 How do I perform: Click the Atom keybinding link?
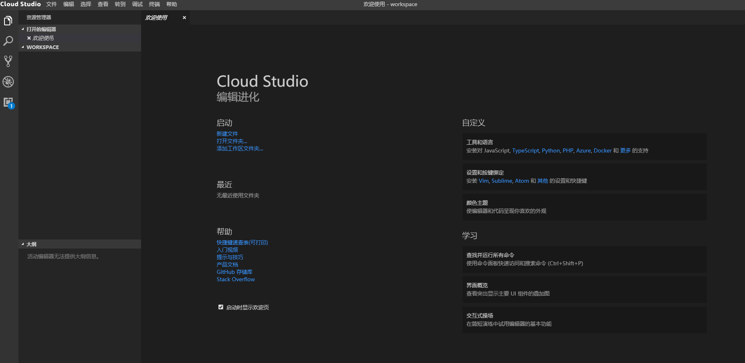coord(522,181)
